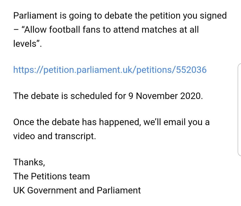
Task: Click the sentence about the debate schedule date
Action: point(108,96)
